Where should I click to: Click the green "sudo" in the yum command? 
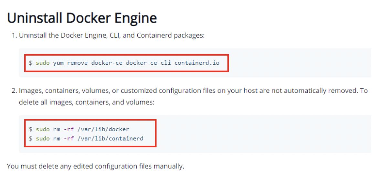point(43,63)
